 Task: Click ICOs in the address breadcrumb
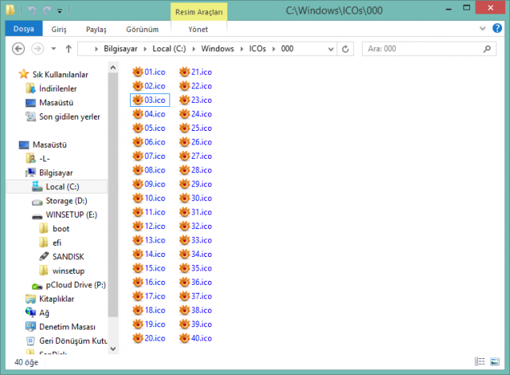point(257,49)
